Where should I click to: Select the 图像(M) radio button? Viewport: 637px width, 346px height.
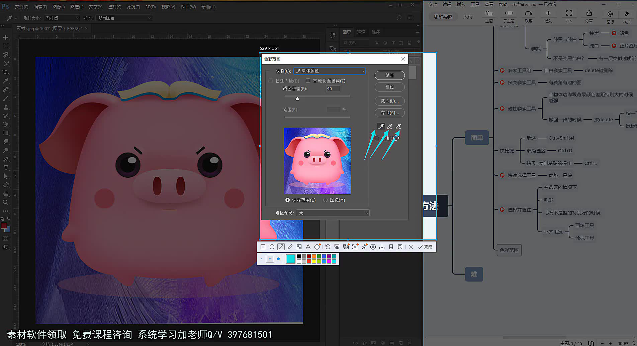point(325,200)
